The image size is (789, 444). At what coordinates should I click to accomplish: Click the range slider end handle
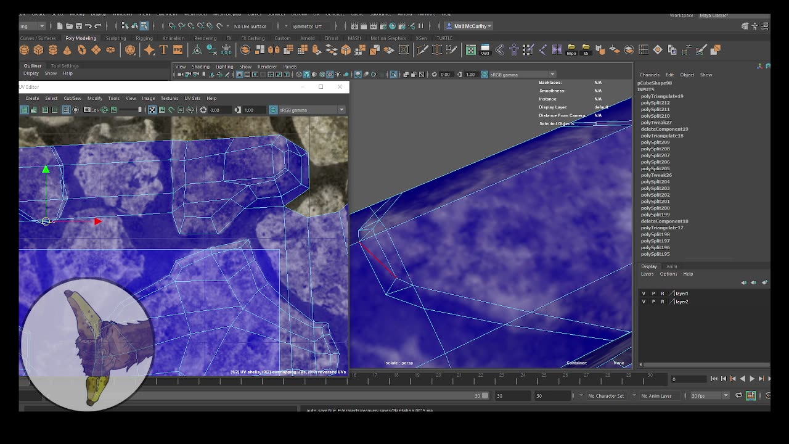coord(485,396)
